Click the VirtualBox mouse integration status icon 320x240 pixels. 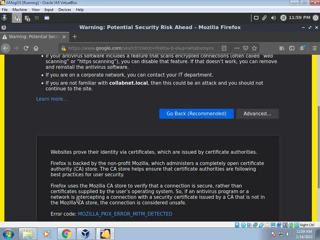pos(291,225)
